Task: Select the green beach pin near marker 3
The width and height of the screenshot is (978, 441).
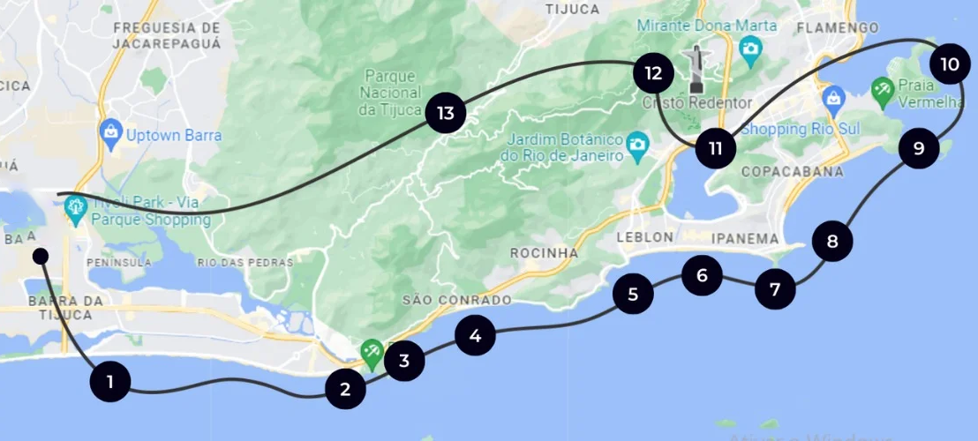Action: (x=372, y=355)
